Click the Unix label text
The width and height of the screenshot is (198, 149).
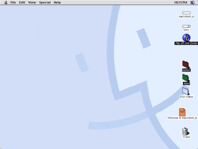(x=186, y=30)
